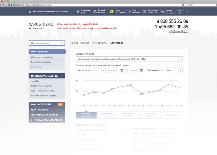The image size is (217, 155).
Task: Click the Russian flag language icon
Action: click(x=30, y=29)
